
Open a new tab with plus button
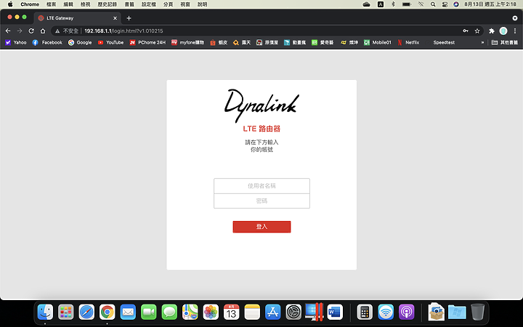pyautogui.click(x=129, y=18)
